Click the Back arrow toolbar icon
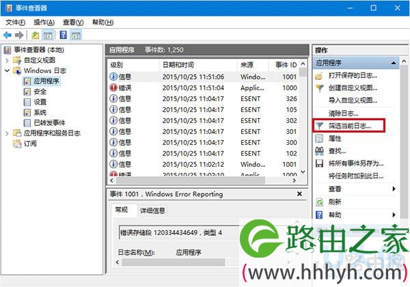The image size is (410, 287). point(8,35)
